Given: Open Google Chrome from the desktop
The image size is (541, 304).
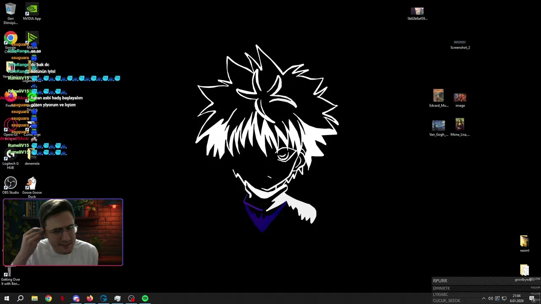Looking at the screenshot, I should pyautogui.click(x=11, y=41).
